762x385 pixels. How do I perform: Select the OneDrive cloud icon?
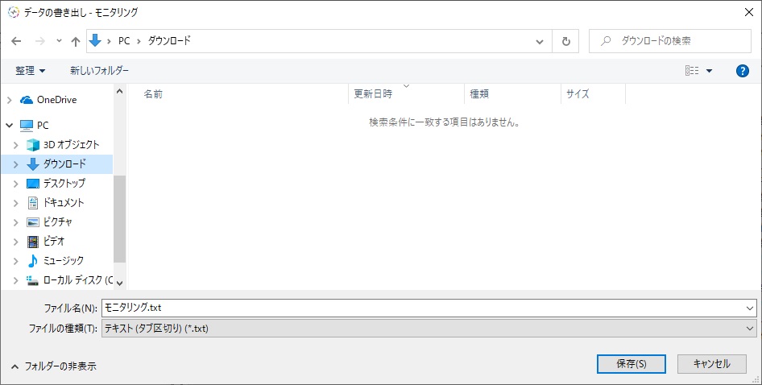coord(27,100)
